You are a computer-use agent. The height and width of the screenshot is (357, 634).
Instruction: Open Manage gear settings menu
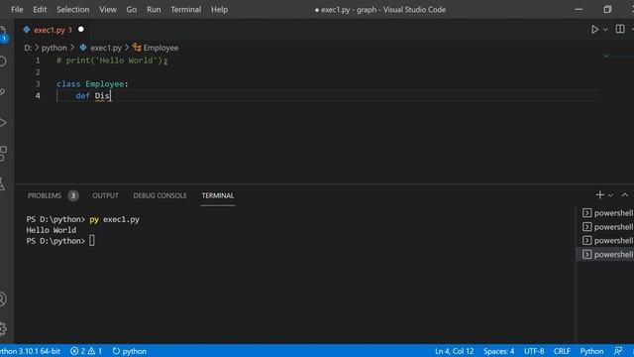(x=3, y=328)
